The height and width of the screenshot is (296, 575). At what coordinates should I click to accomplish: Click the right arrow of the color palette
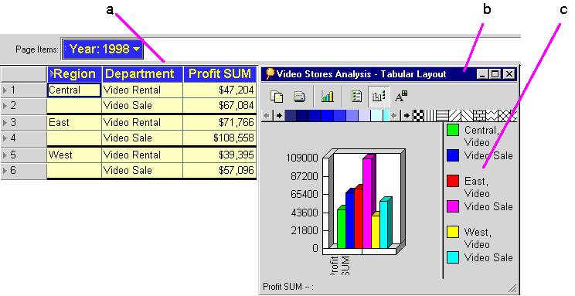[x=279, y=116]
